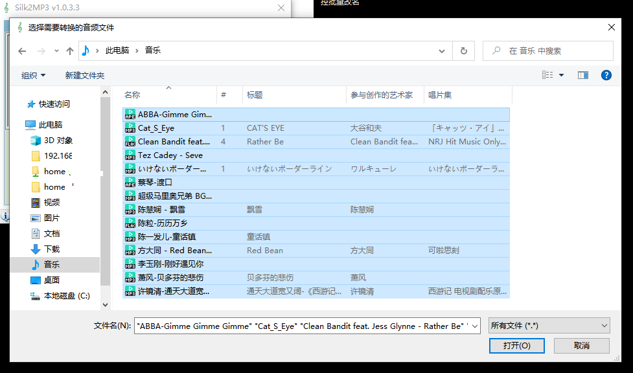Click the Cat_S_Eye MP3 file icon
This screenshot has height=373, width=633.
pos(130,128)
